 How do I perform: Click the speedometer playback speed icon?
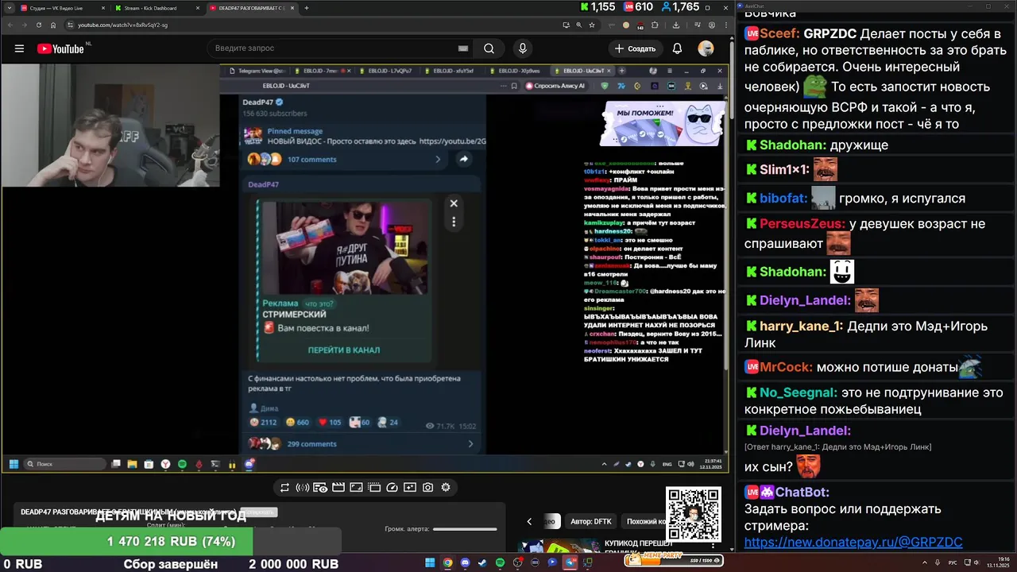coord(392,488)
